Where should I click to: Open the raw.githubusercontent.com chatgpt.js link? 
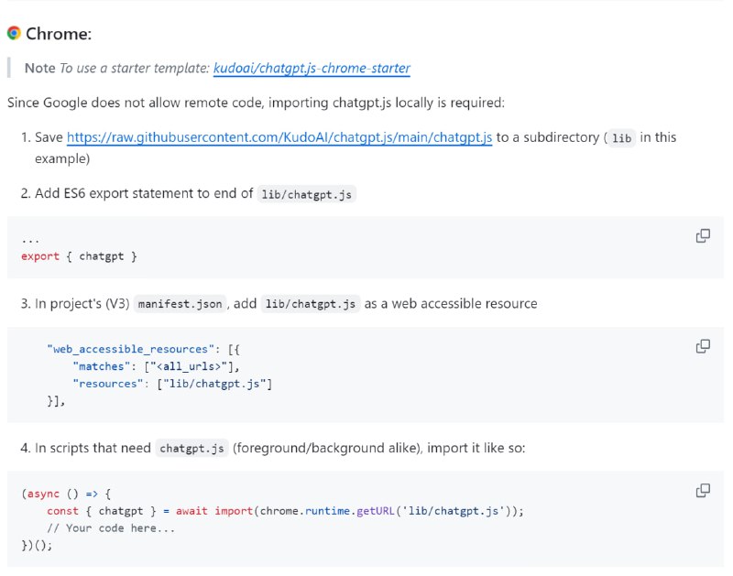pyautogui.click(x=279, y=137)
